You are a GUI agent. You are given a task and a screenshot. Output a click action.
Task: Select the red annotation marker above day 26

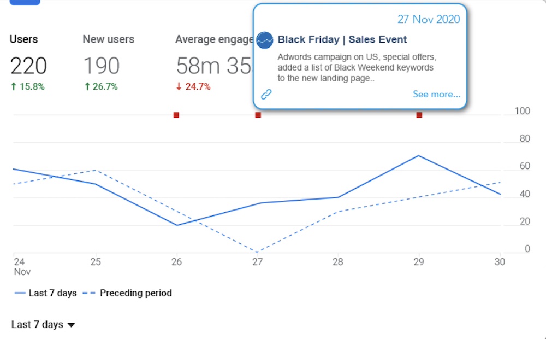[176, 115]
